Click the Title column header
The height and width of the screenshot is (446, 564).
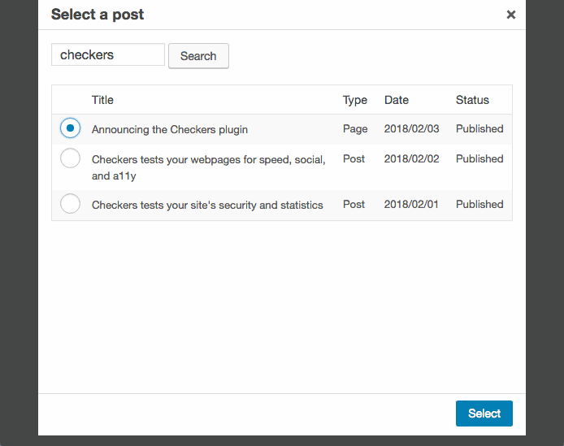coord(102,100)
